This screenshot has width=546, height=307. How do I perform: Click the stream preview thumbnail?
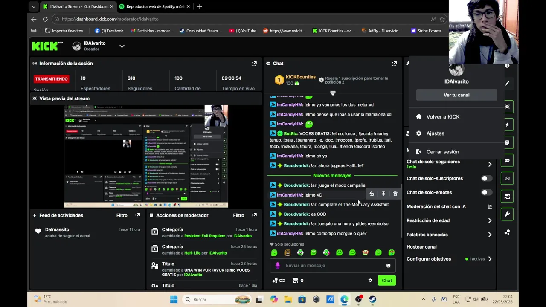[x=146, y=156]
